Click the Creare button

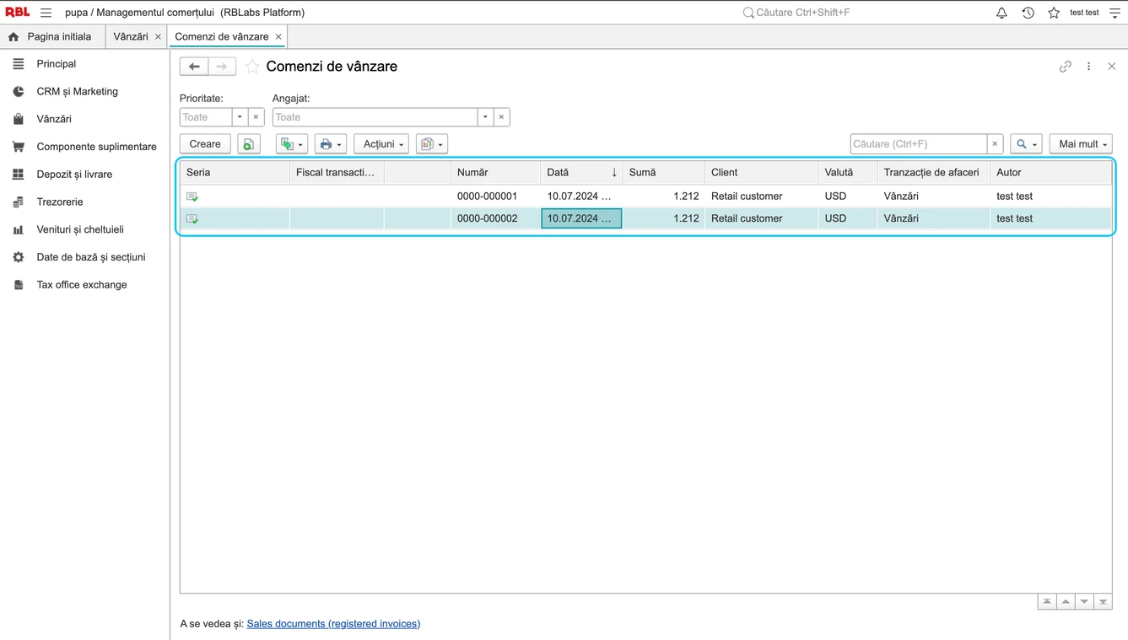point(205,144)
